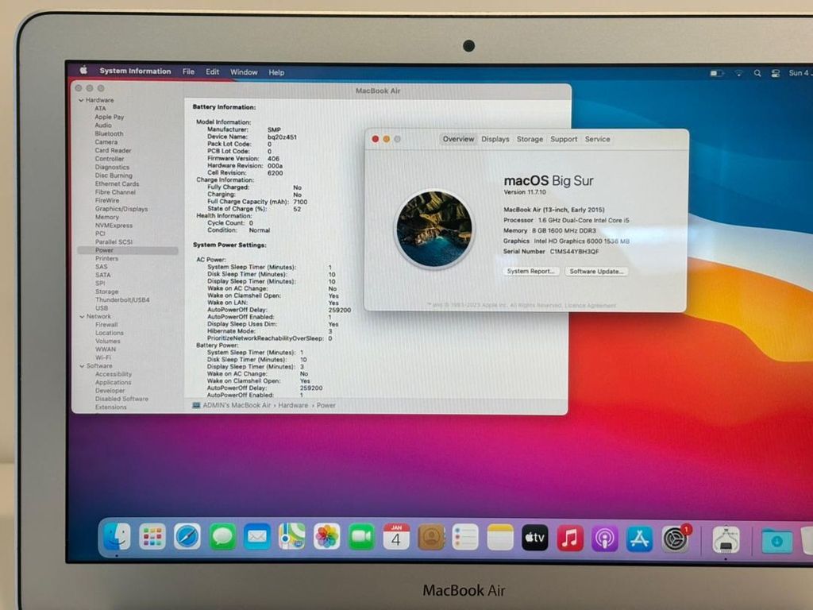This screenshot has height=610, width=813.
Task: Open System Preferences from the dock
Action: 676,539
